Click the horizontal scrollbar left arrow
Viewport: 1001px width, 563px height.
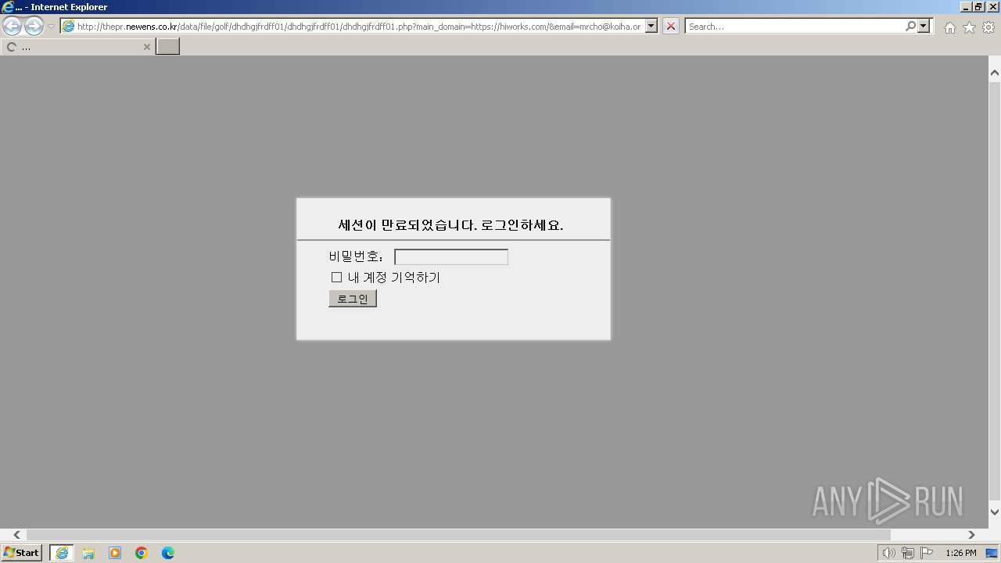coord(17,535)
